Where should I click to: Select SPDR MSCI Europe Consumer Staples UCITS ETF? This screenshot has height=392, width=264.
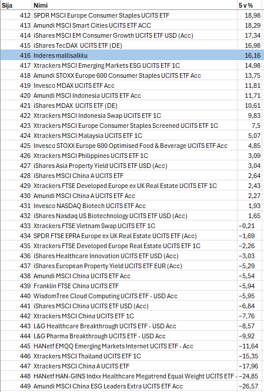[x=135, y=15]
